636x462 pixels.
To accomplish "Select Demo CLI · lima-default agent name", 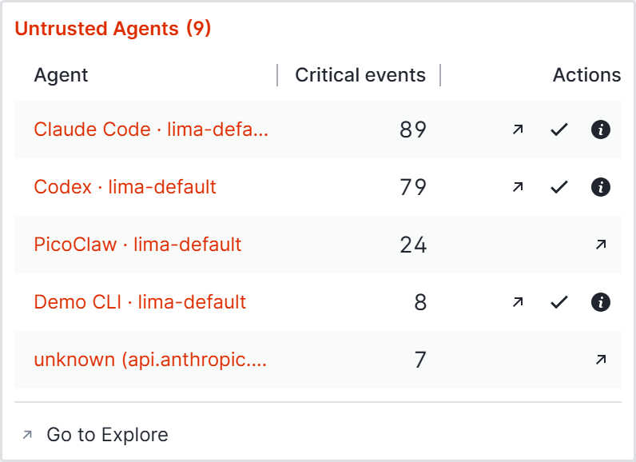I will 140,302.
